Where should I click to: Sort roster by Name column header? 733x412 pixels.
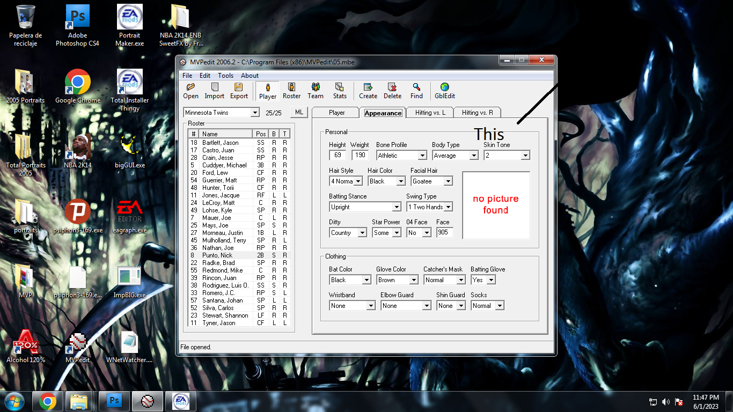(226, 134)
